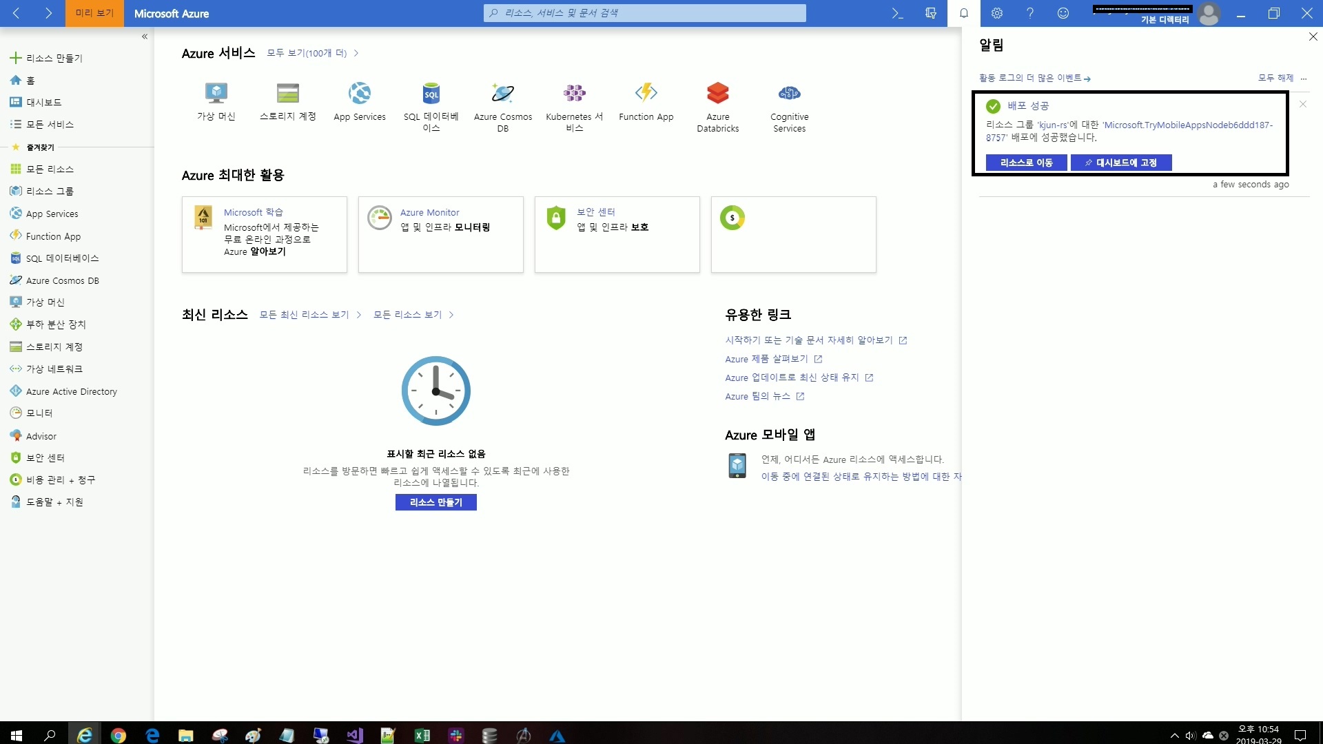Viewport: 1323px width, 744px height.
Task: Select Azure Active Directory in sidebar
Action: [x=71, y=391]
